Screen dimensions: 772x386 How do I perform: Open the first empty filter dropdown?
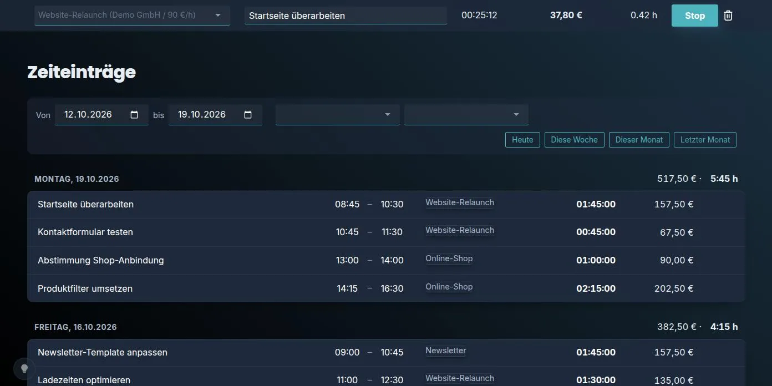[x=337, y=114]
